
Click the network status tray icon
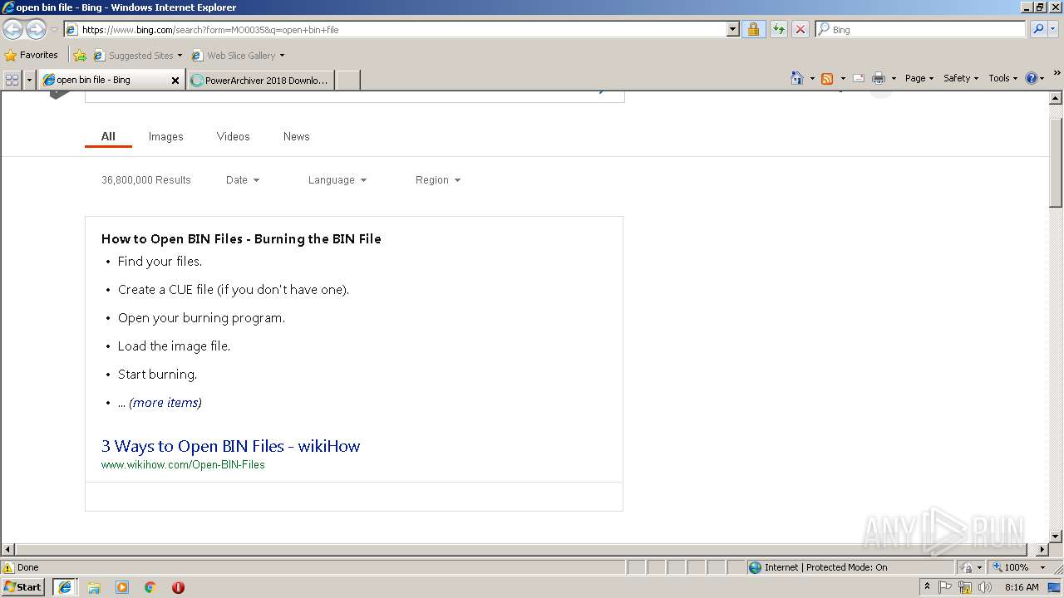pos(965,586)
